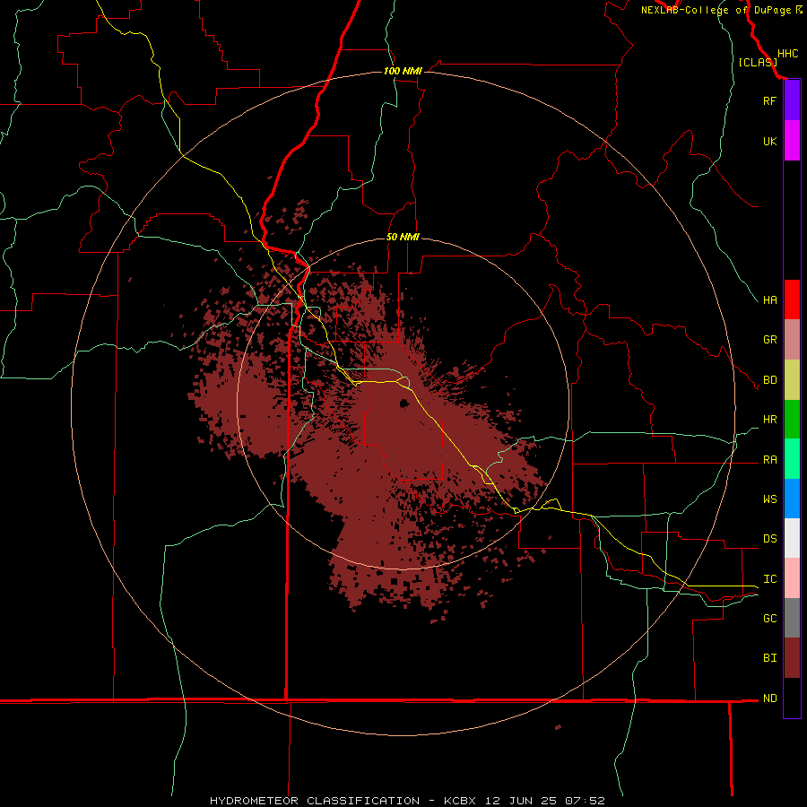
Task: Click the HA red legend swatch
Action: [x=792, y=299]
